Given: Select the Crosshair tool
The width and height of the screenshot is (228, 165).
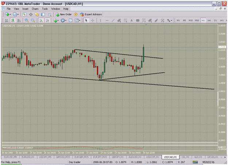Looking at the screenshot, I should click(93, 20).
